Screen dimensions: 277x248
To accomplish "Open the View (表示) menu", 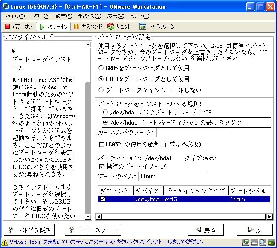I will (x=115, y=16).
